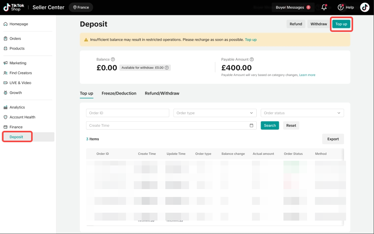Click the notification bell icon
The height and width of the screenshot is (234, 374).
324,7
